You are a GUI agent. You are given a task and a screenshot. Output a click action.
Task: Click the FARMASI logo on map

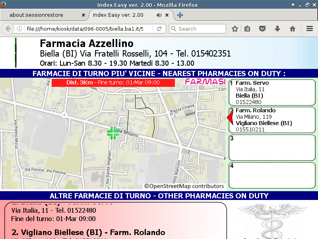click(x=205, y=82)
